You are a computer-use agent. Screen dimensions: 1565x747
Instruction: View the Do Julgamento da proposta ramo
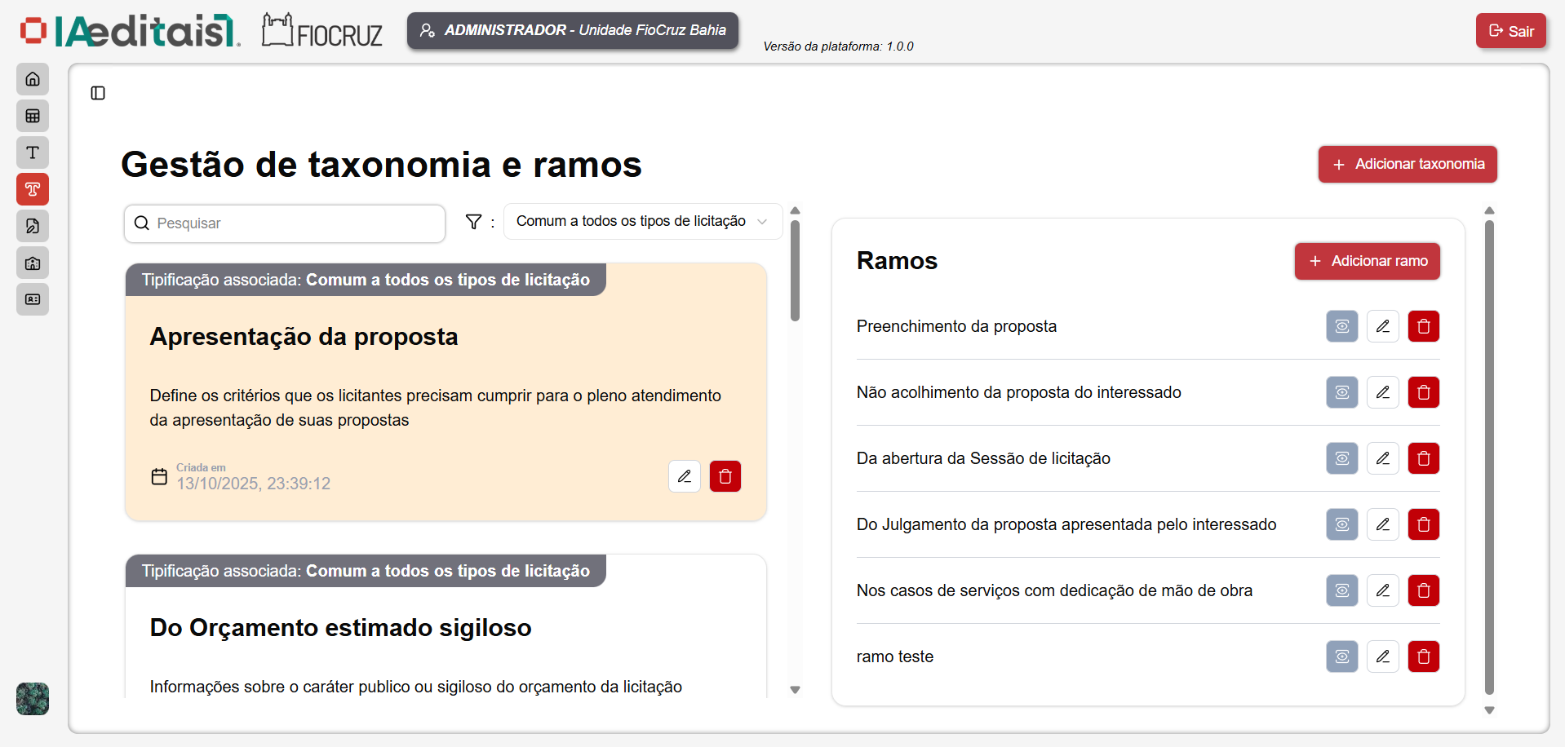[1342, 524]
